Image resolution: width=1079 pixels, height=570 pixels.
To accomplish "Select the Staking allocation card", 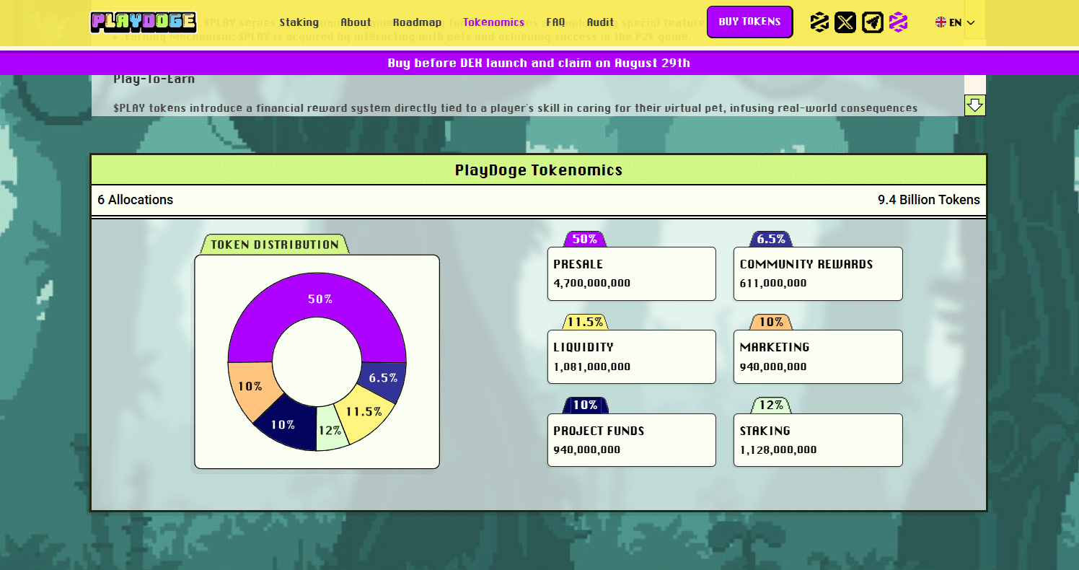I will (818, 440).
